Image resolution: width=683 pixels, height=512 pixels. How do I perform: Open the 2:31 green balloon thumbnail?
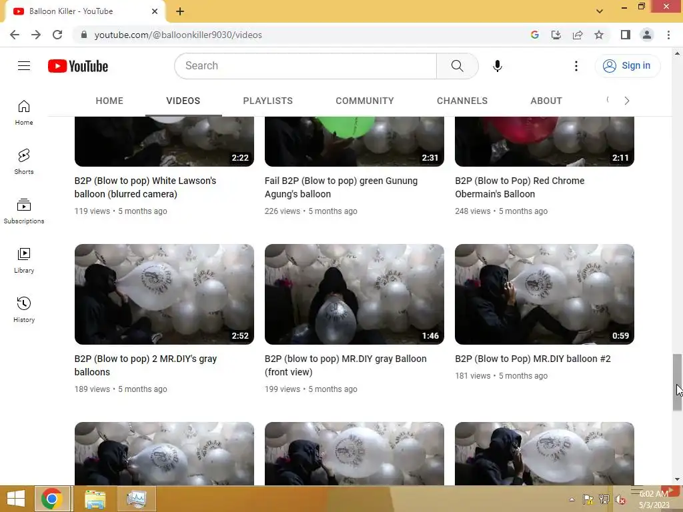(355, 141)
